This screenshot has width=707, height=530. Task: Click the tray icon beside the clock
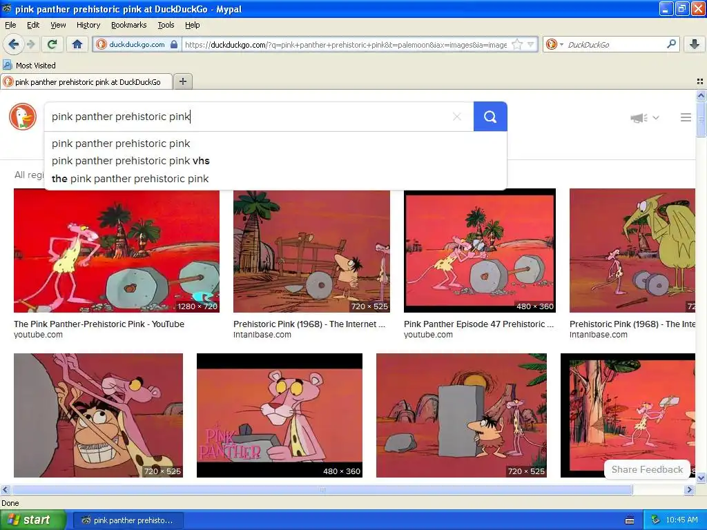(x=656, y=520)
